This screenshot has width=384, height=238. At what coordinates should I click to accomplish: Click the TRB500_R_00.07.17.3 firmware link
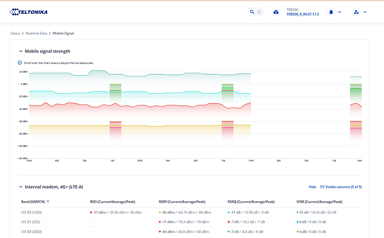click(302, 14)
